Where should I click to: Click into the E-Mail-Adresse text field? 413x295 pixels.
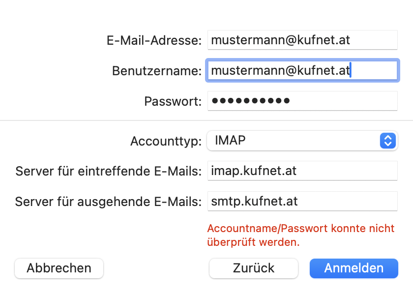click(x=302, y=40)
